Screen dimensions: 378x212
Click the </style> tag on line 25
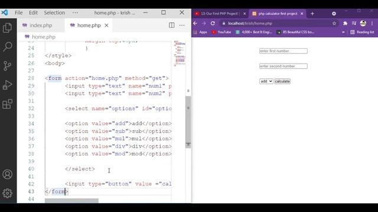click(x=58, y=55)
